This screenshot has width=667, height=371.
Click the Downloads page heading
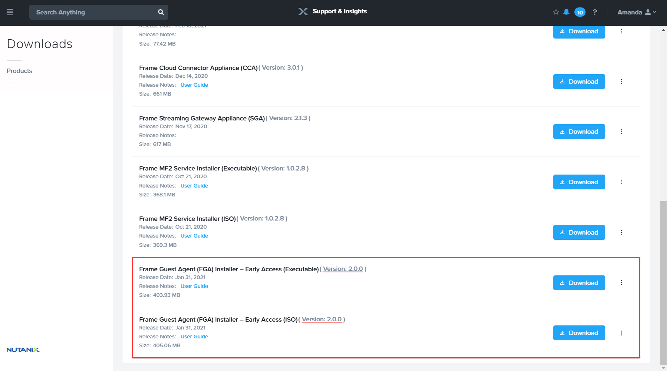(x=40, y=44)
